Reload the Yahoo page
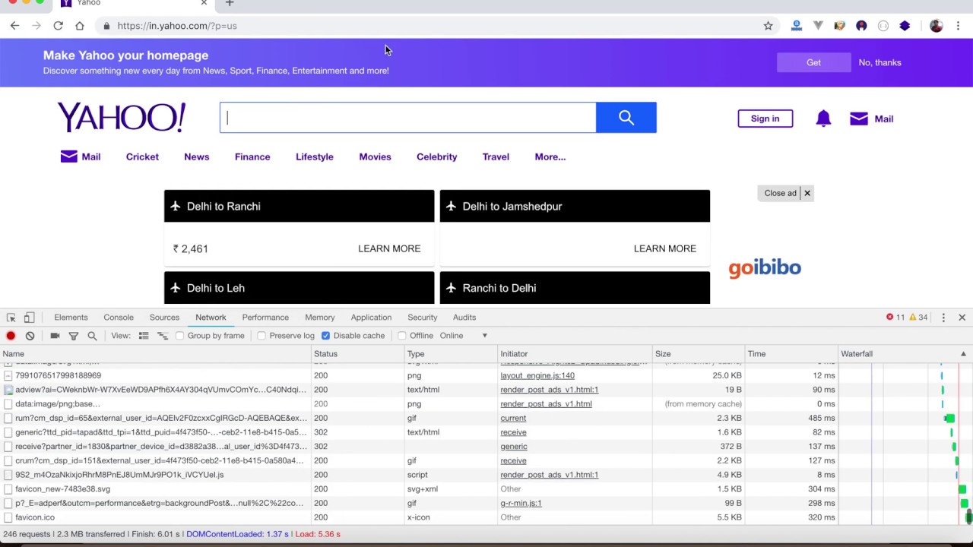The image size is (973, 547). [x=58, y=26]
